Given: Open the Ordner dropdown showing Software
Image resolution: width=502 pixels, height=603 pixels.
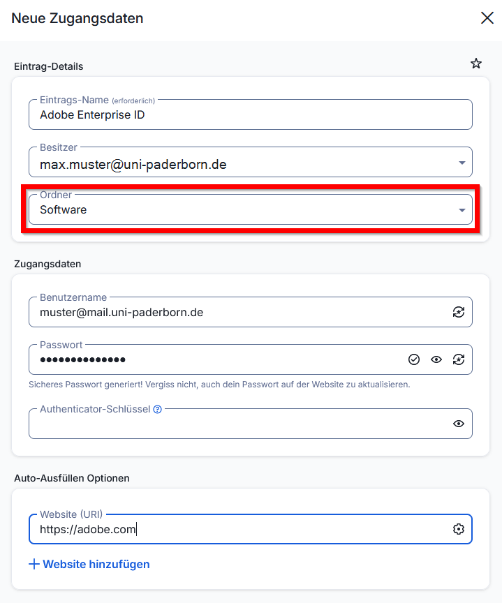Looking at the screenshot, I should tap(237, 209).
